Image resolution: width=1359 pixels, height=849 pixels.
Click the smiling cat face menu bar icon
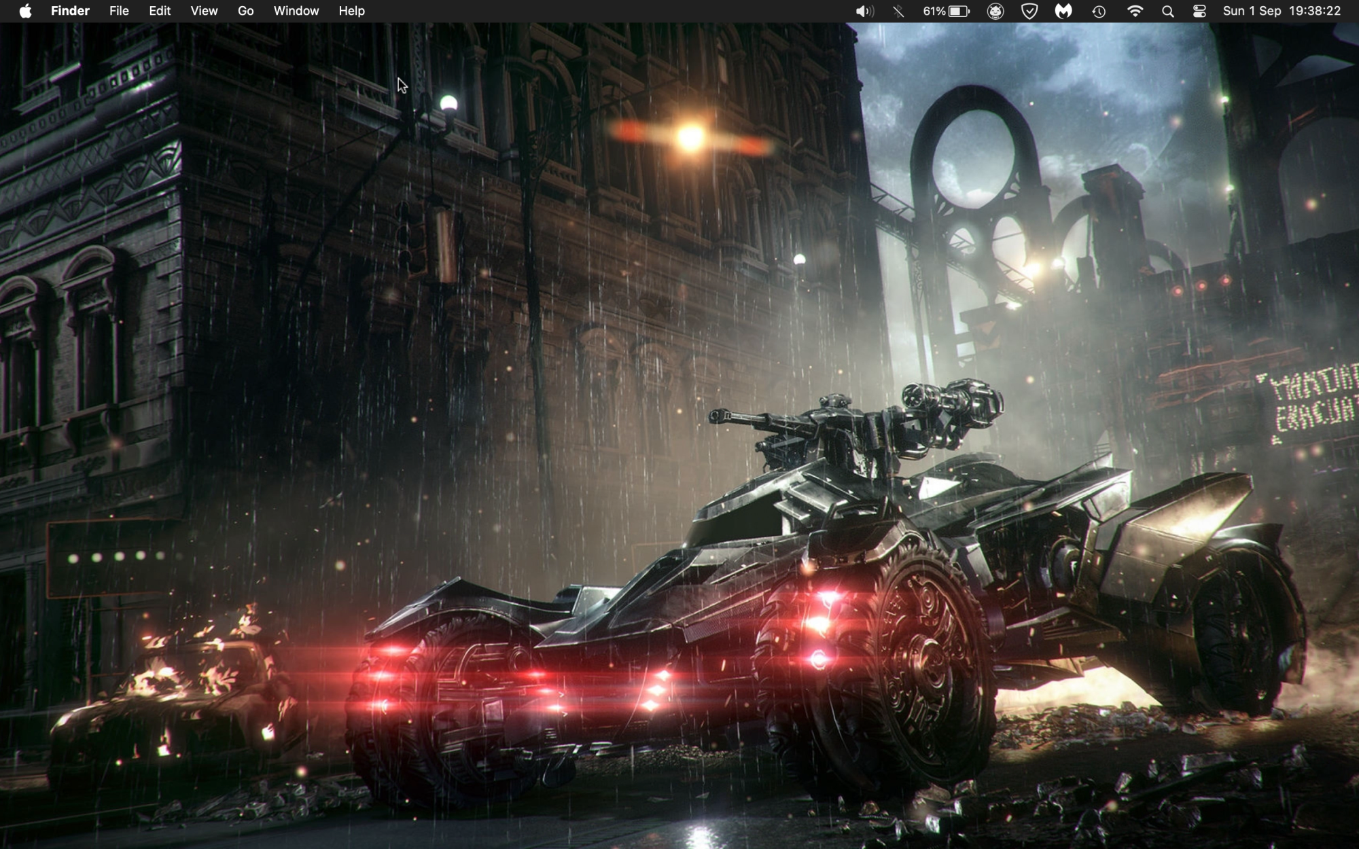[x=995, y=11]
